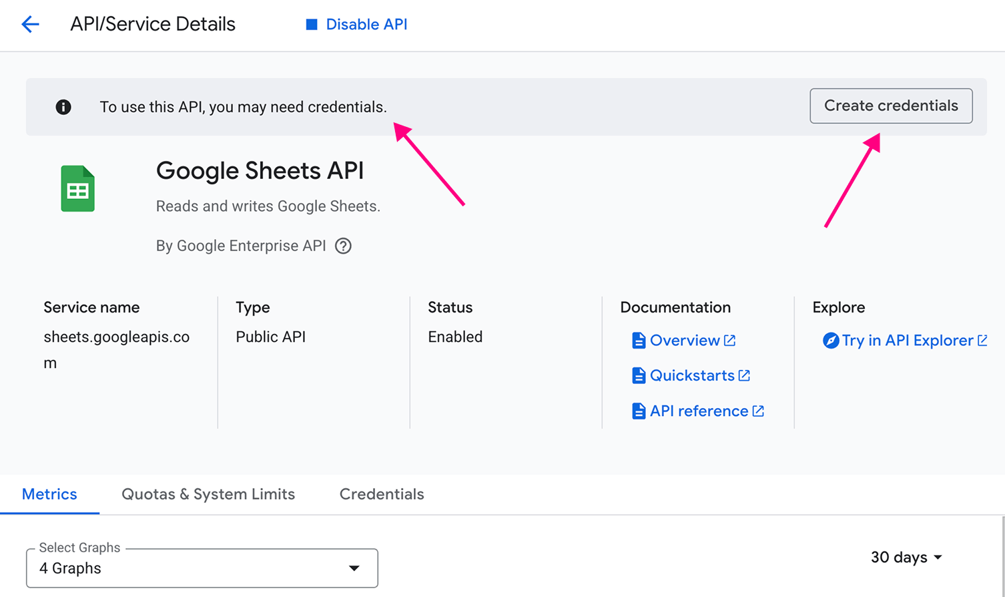The image size is (1005, 597).
Task: Click the back arrow icon
Action: [x=30, y=25]
